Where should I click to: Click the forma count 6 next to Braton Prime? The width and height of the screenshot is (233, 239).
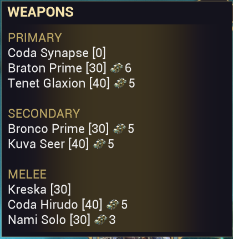[x=128, y=68]
